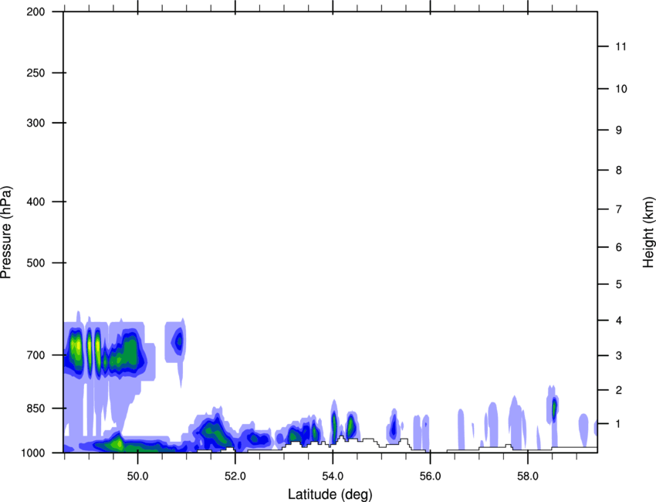Click the 1 km height label
The image size is (656, 502).
tap(619, 424)
